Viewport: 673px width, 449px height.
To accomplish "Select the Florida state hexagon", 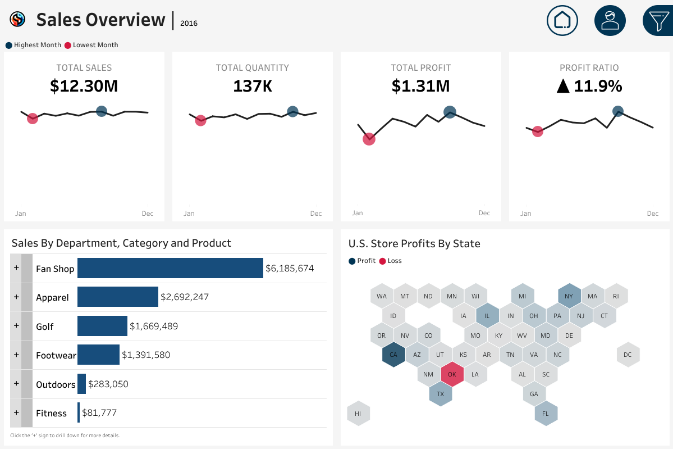I will pyautogui.click(x=546, y=414).
